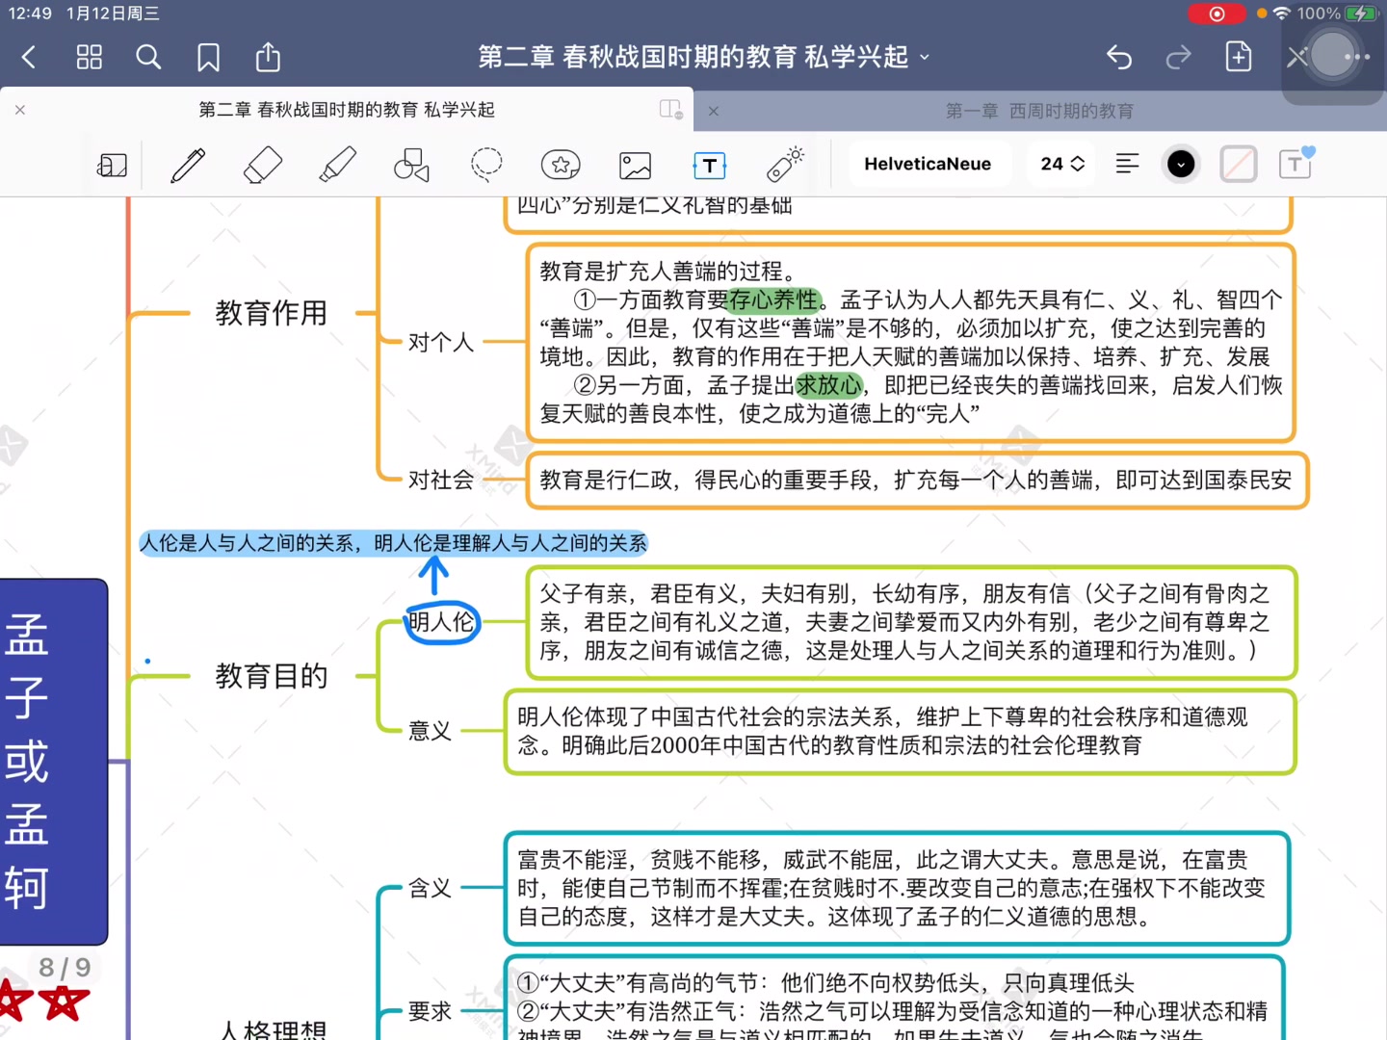This screenshot has width=1387, height=1040.
Task: Select the Image insert tool
Action: pos(635,166)
